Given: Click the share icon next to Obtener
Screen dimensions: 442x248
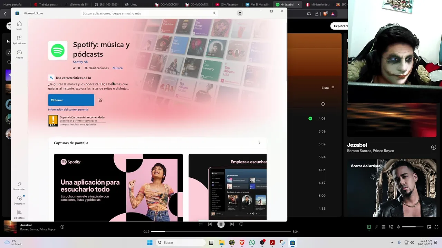Looking at the screenshot, I should coord(100,100).
